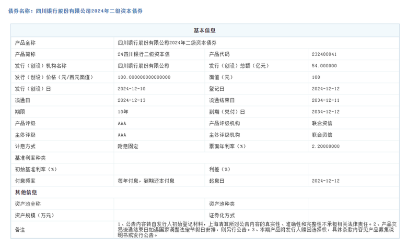Click the 证券化方式 label

point(222,215)
